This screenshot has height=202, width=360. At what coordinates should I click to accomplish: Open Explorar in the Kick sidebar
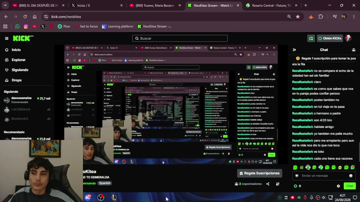coord(15,60)
